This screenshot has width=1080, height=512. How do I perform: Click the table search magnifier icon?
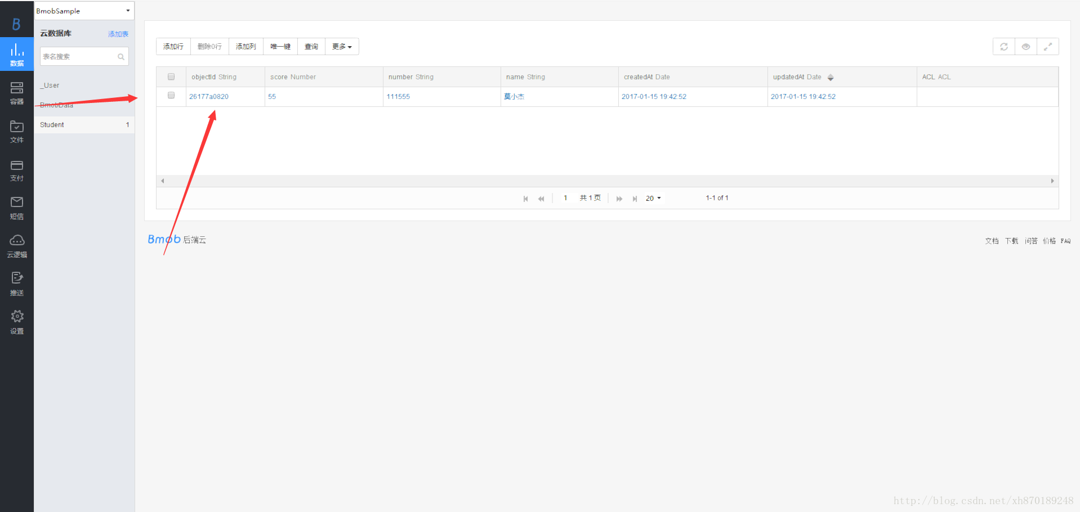[121, 57]
